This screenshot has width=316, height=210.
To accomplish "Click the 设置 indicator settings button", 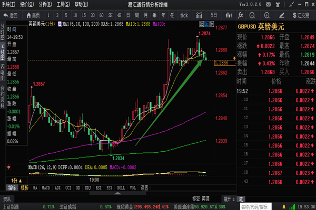I will (x=144, y=187).
